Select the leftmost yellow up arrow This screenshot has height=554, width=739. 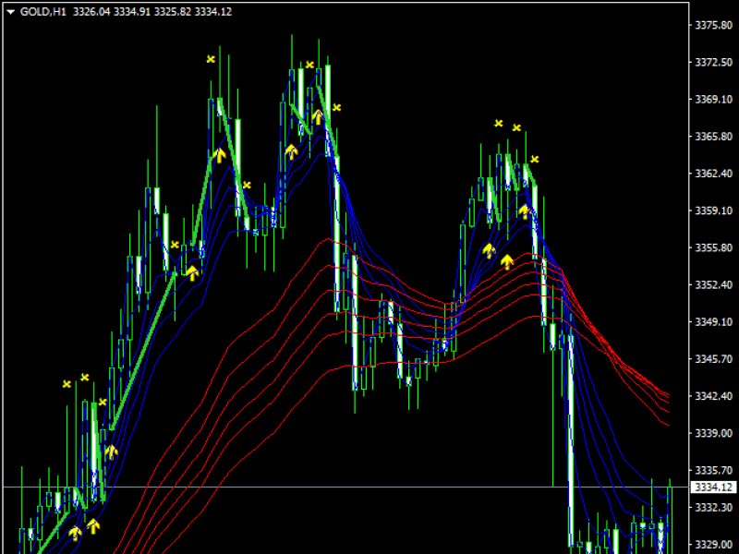tap(75, 532)
